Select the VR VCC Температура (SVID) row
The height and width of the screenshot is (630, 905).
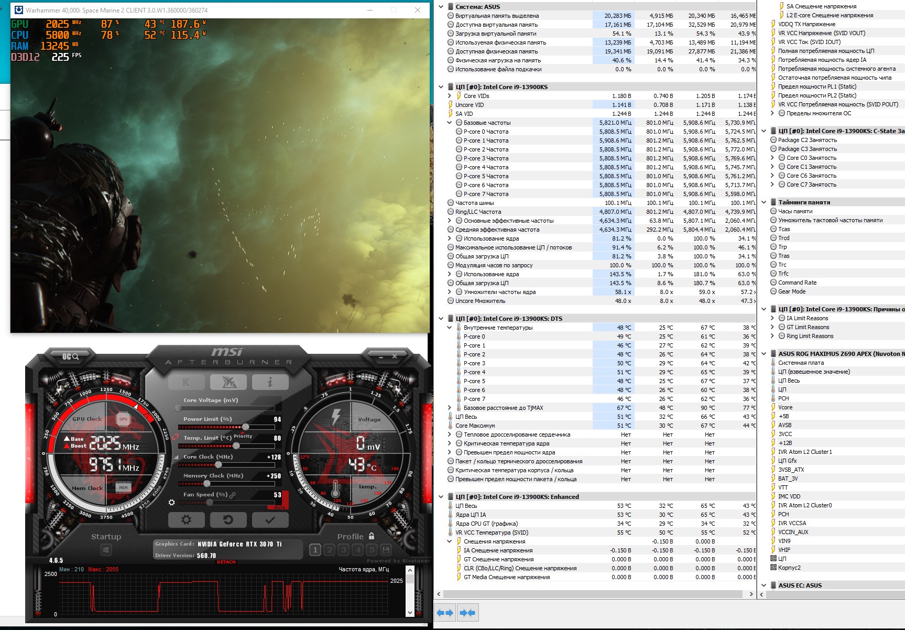pos(601,533)
